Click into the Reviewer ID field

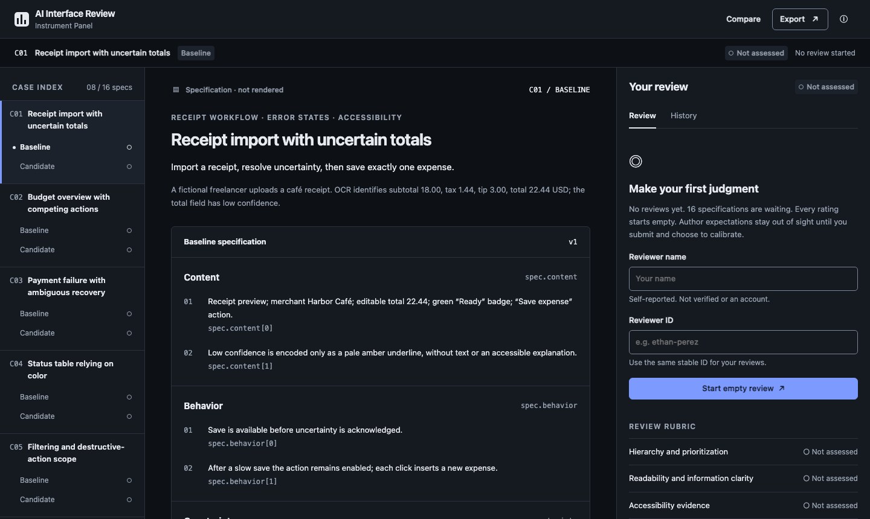coord(743,342)
